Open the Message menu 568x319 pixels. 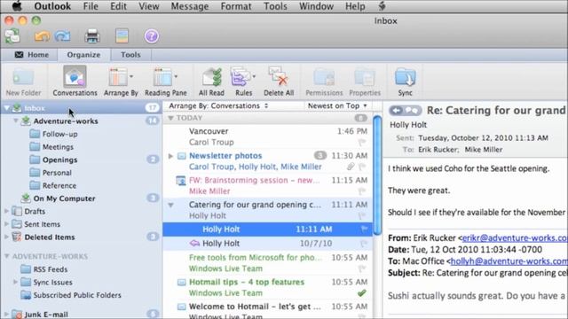[190, 6]
